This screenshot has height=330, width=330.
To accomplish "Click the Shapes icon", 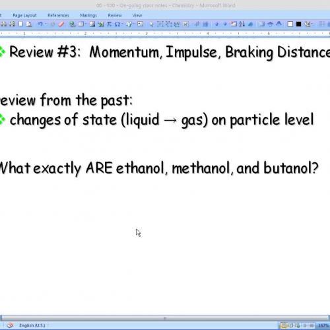I will pyautogui.click(x=129, y=24).
